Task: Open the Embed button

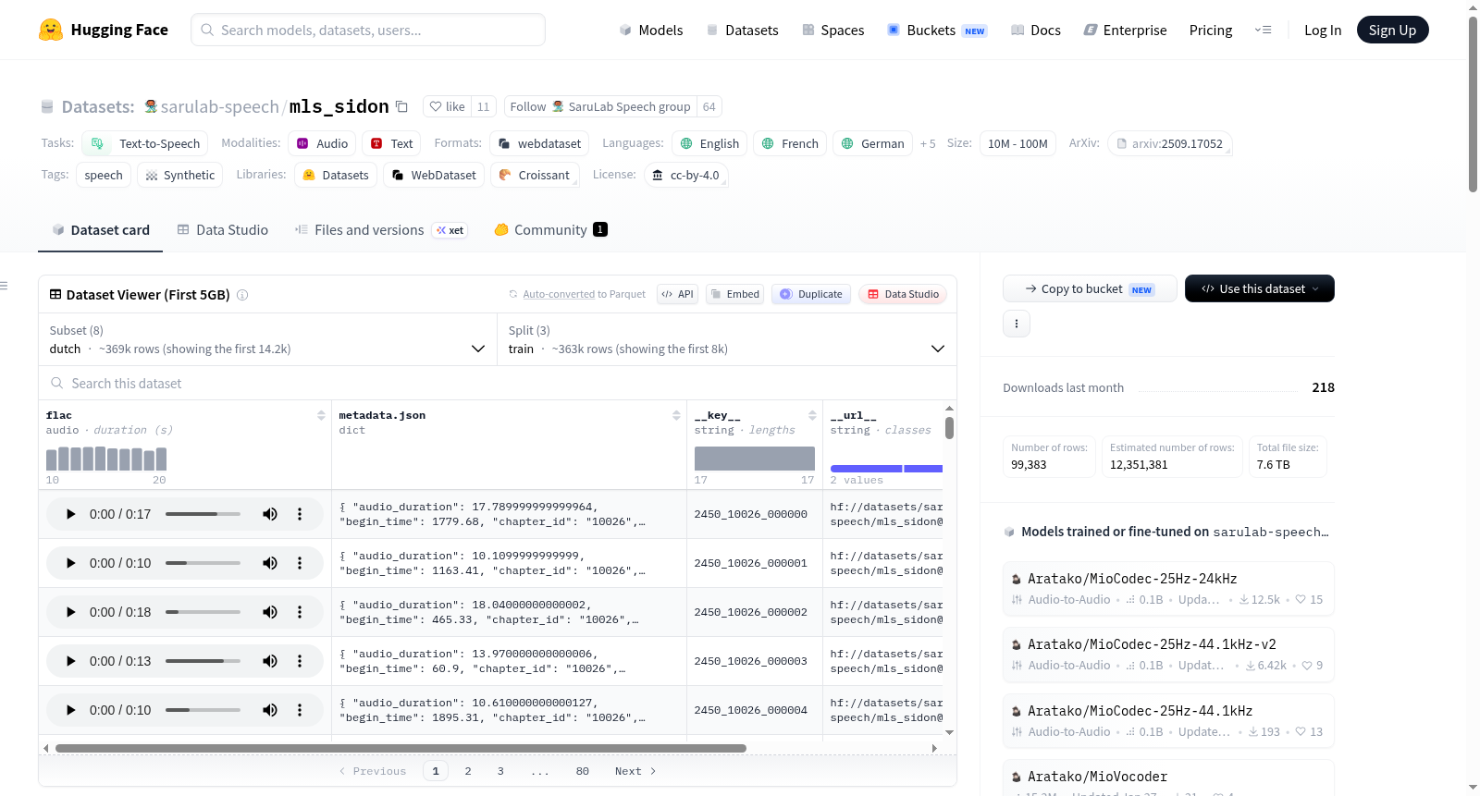Action: click(735, 294)
